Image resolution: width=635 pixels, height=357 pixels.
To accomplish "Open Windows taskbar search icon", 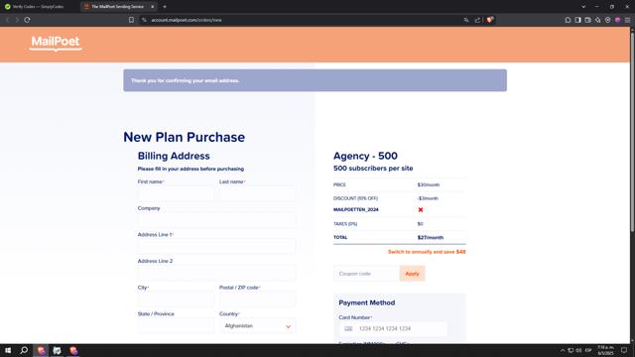I will [x=24, y=350].
